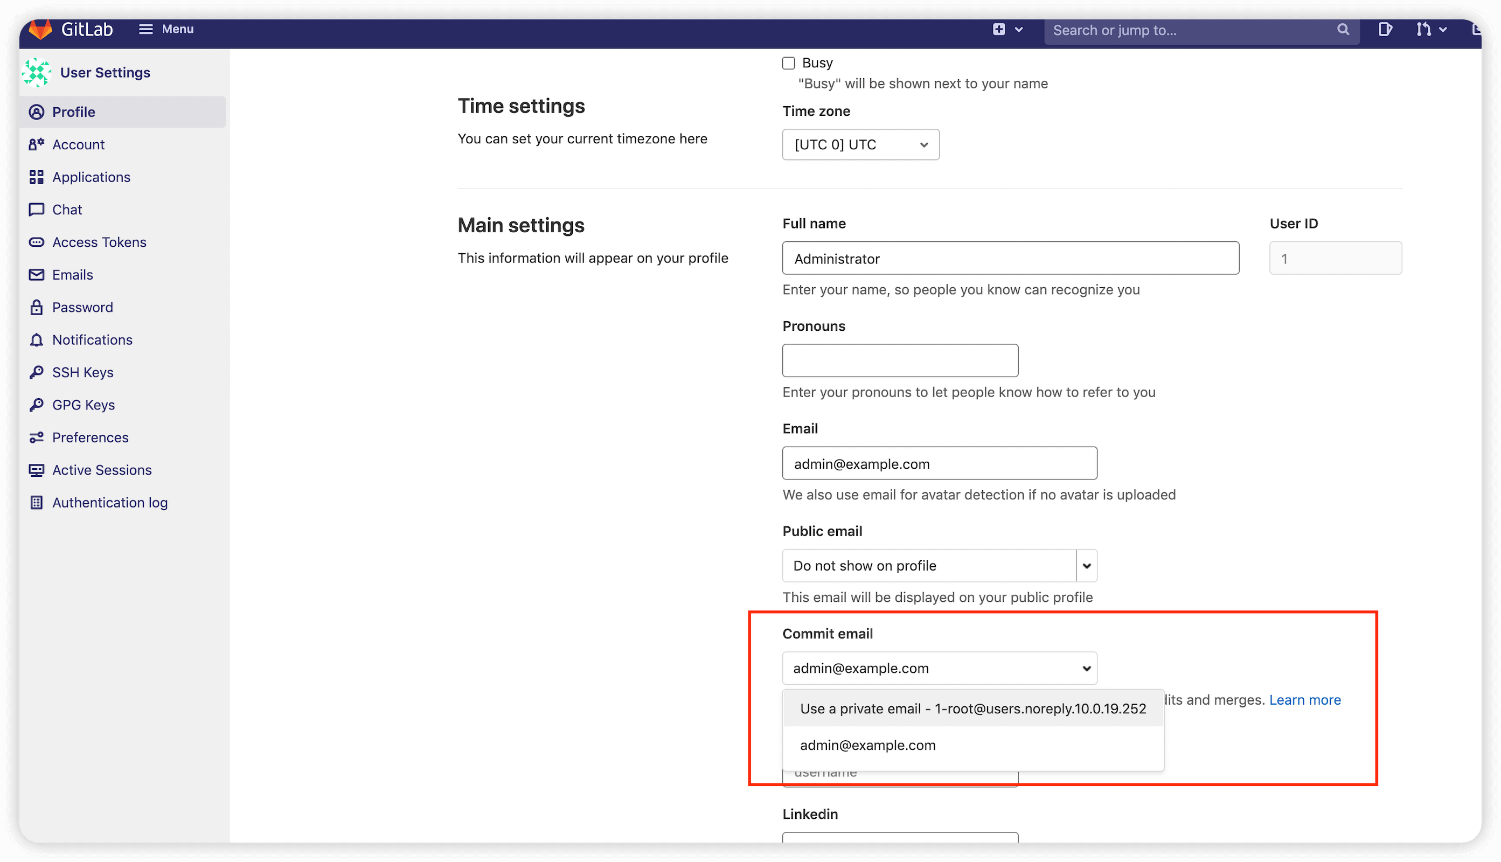This screenshot has height=862, width=1501.
Task: Choose admin@example.com option in list
Action: pyautogui.click(x=867, y=745)
